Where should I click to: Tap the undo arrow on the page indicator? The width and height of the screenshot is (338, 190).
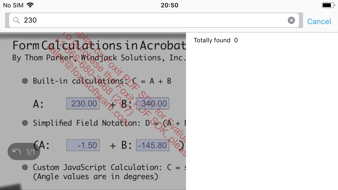tap(17, 151)
